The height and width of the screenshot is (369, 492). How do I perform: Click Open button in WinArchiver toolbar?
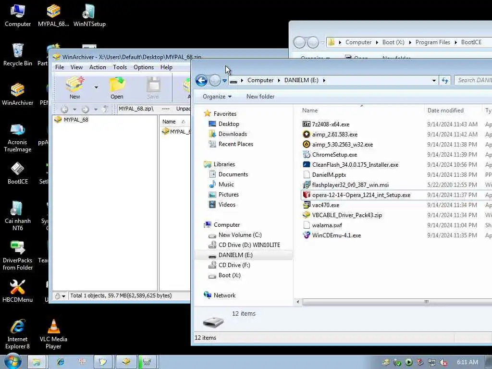coord(117,88)
